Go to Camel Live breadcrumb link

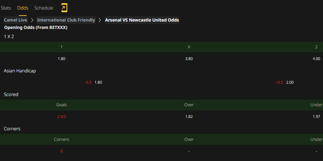coord(16,20)
